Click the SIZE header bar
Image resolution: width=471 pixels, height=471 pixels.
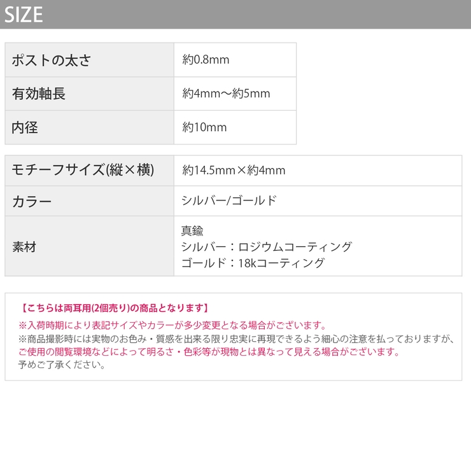pyautogui.click(x=236, y=14)
